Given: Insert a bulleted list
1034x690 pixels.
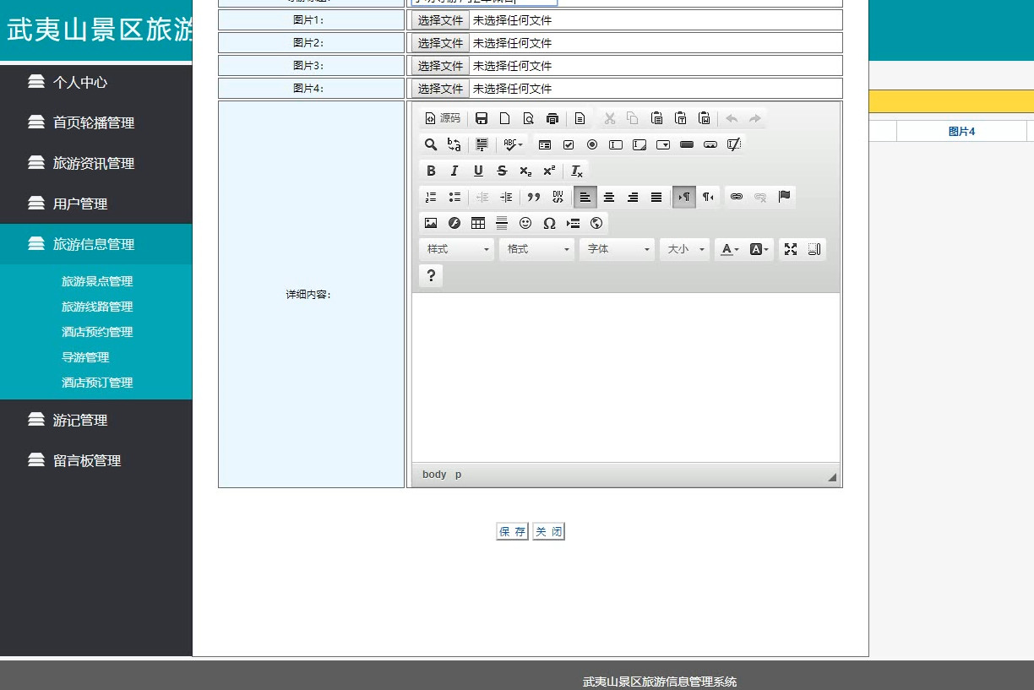Looking at the screenshot, I should tap(454, 197).
